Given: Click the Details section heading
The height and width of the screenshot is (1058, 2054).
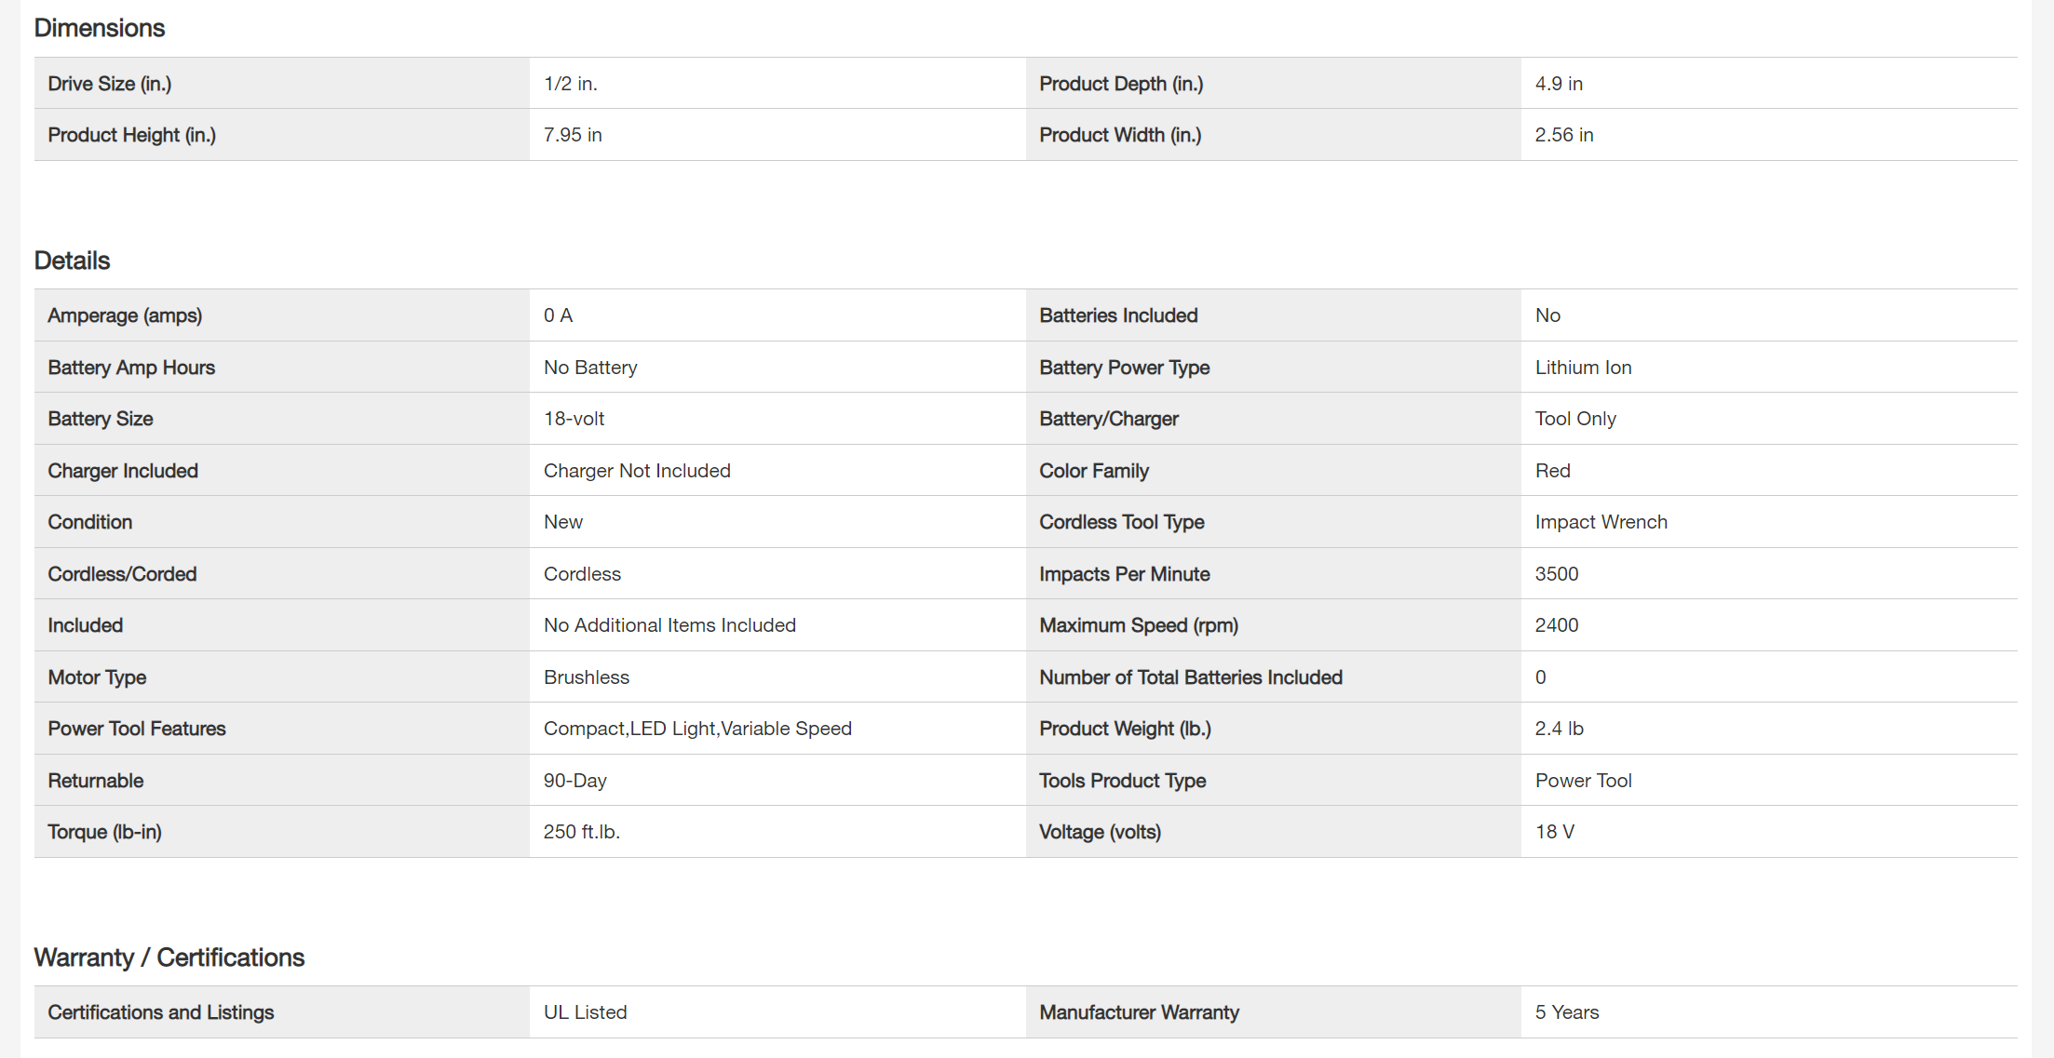Looking at the screenshot, I should (x=72, y=261).
